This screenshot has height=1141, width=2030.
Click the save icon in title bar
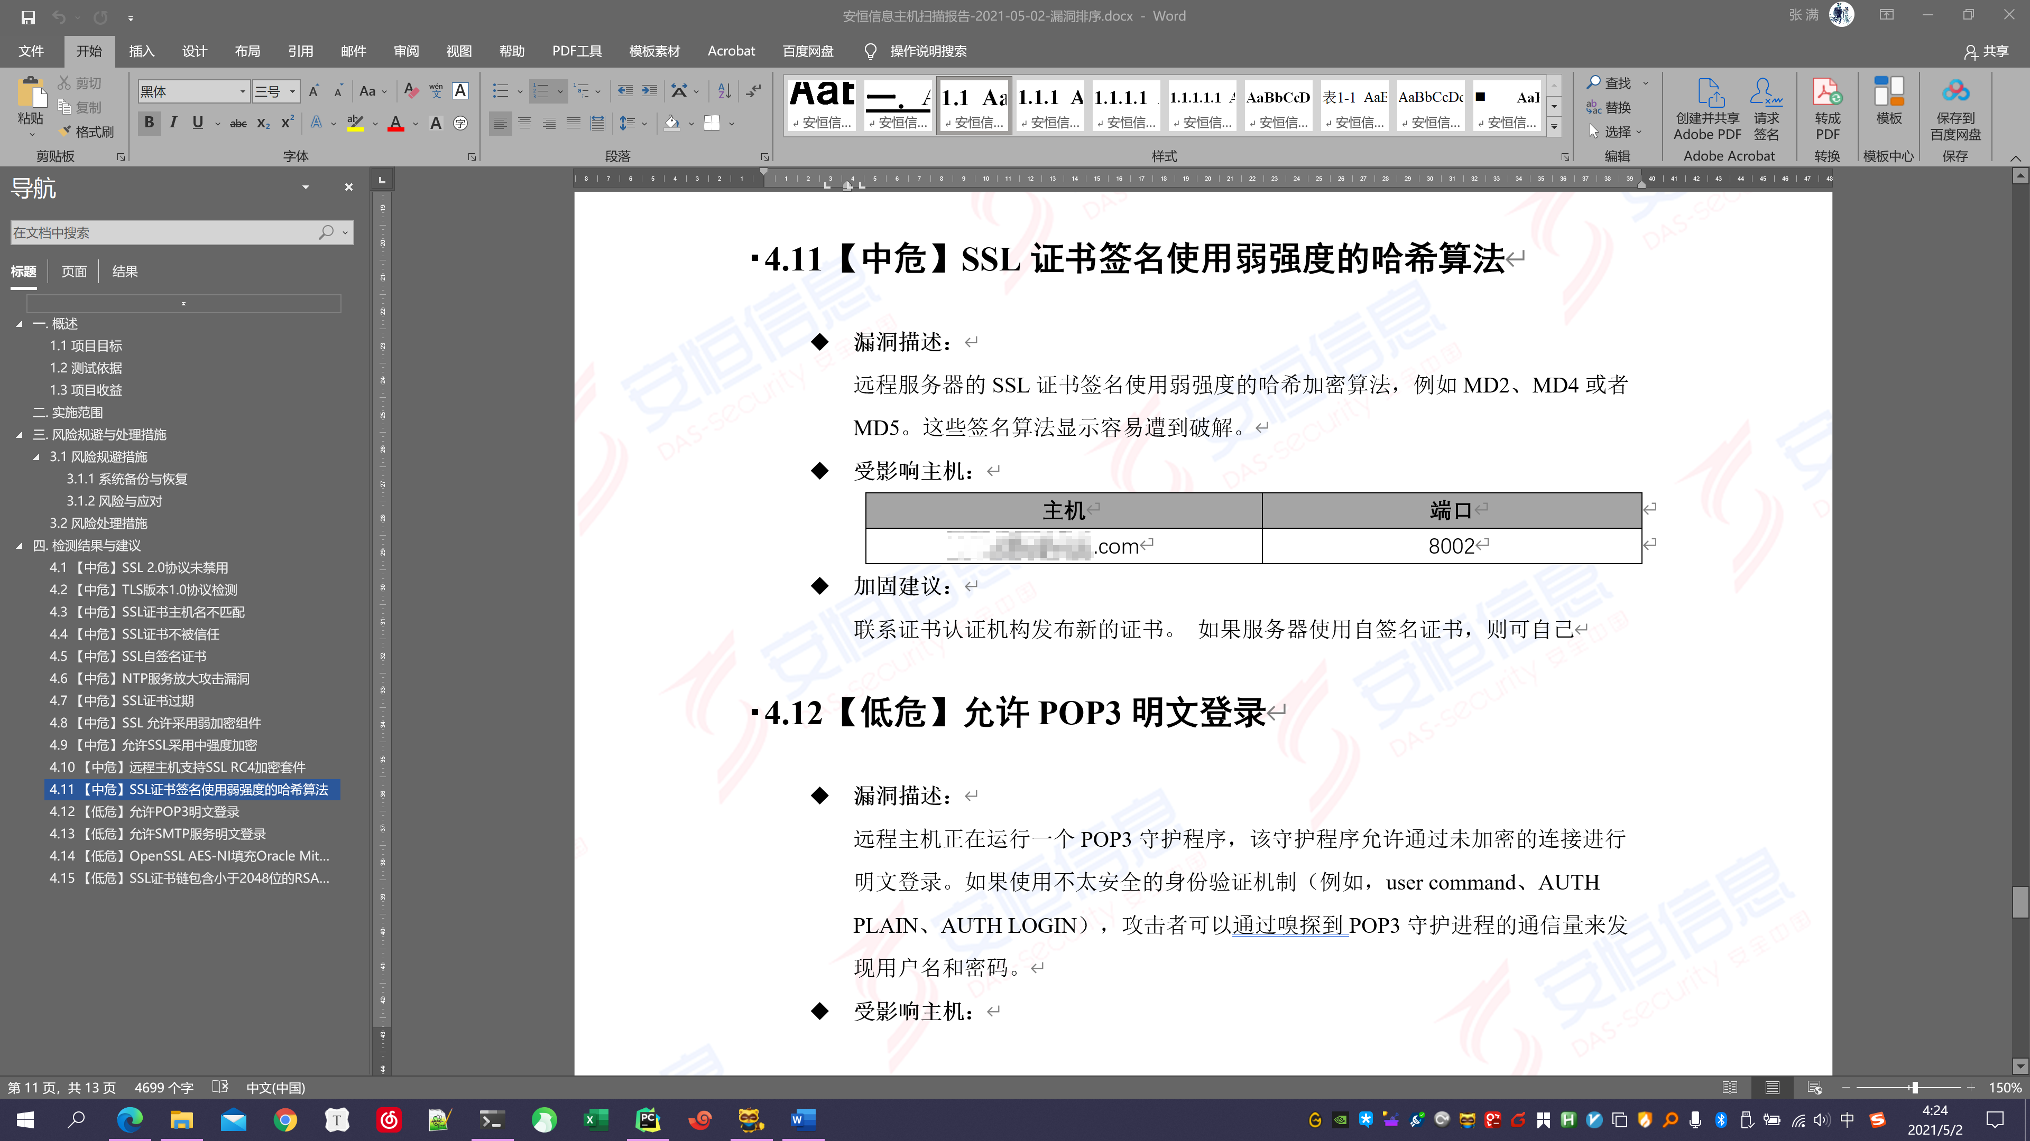point(27,16)
